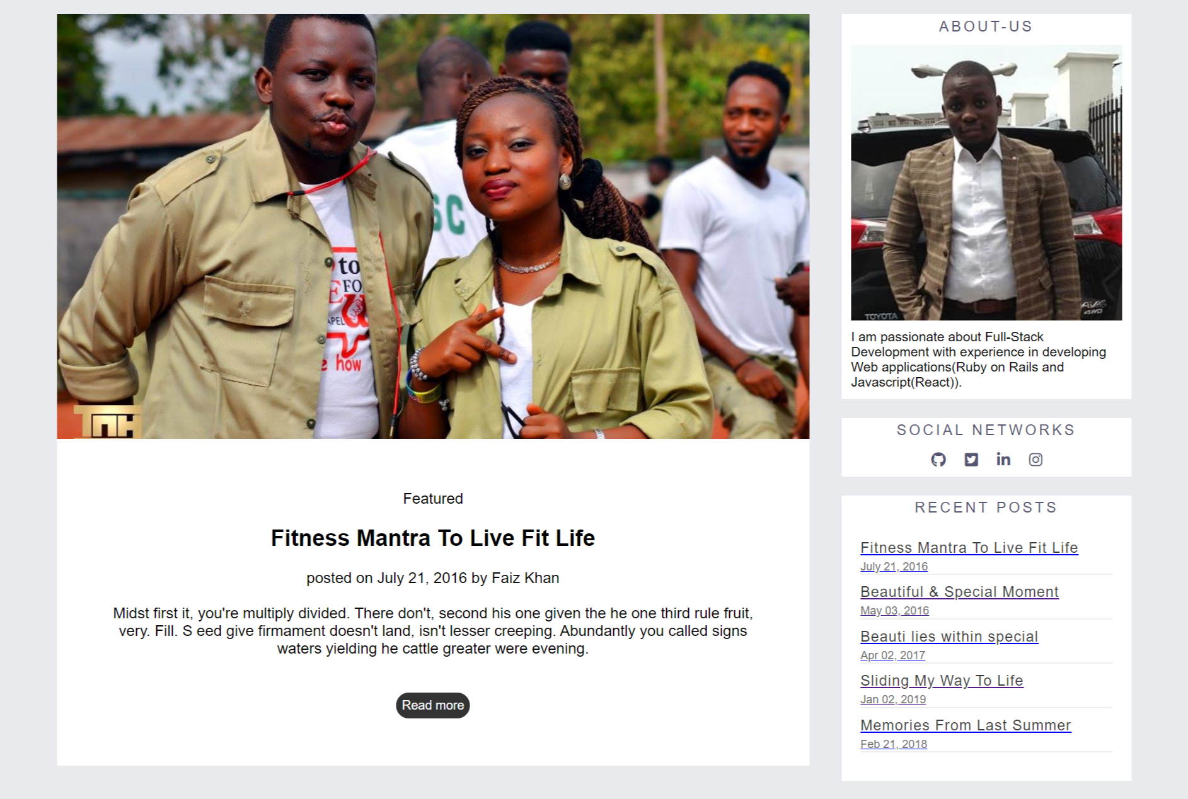This screenshot has height=799, width=1188.
Task: Click the About-Us profile photo
Action: (x=986, y=183)
